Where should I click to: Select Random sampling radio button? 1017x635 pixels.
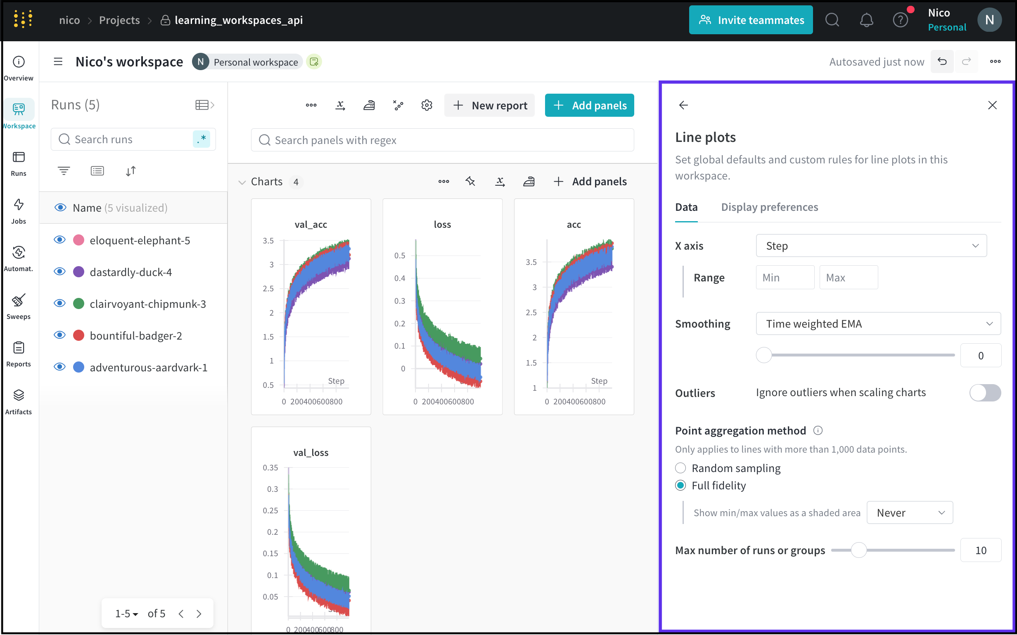680,468
